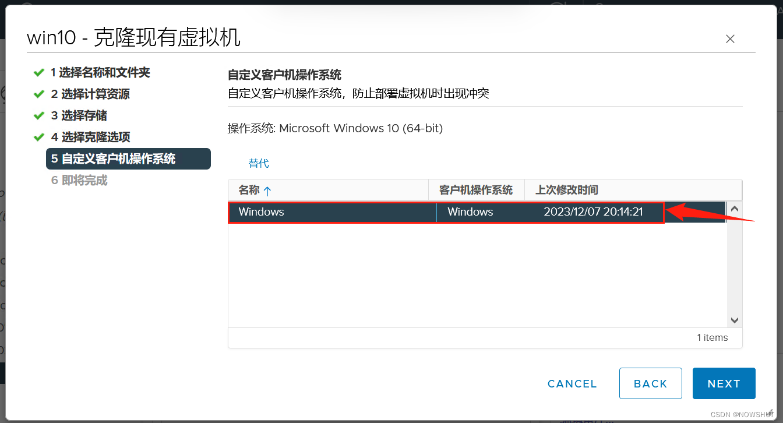The height and width of the screenshot is (423, 783).
Task: Go to step 4 选择克隆选项
Action: pos(90,138)
